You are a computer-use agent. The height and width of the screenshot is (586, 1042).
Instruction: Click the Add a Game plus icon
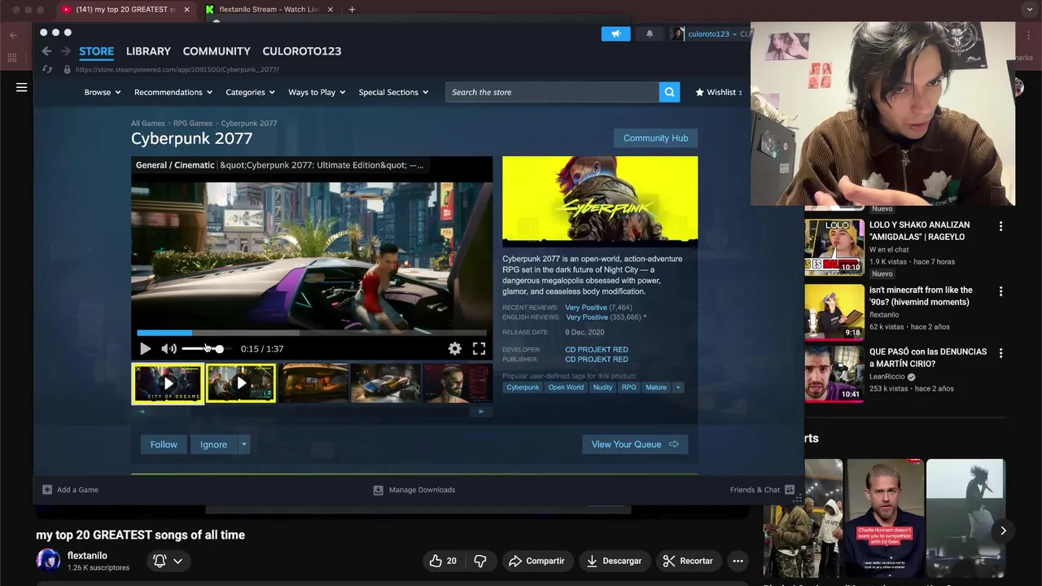[x=47, y=490]
